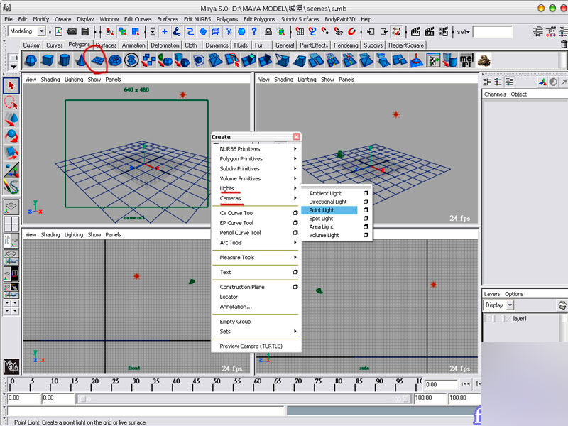Click Preview Camera (TURTLE) entry

click(x=251, y=346)
